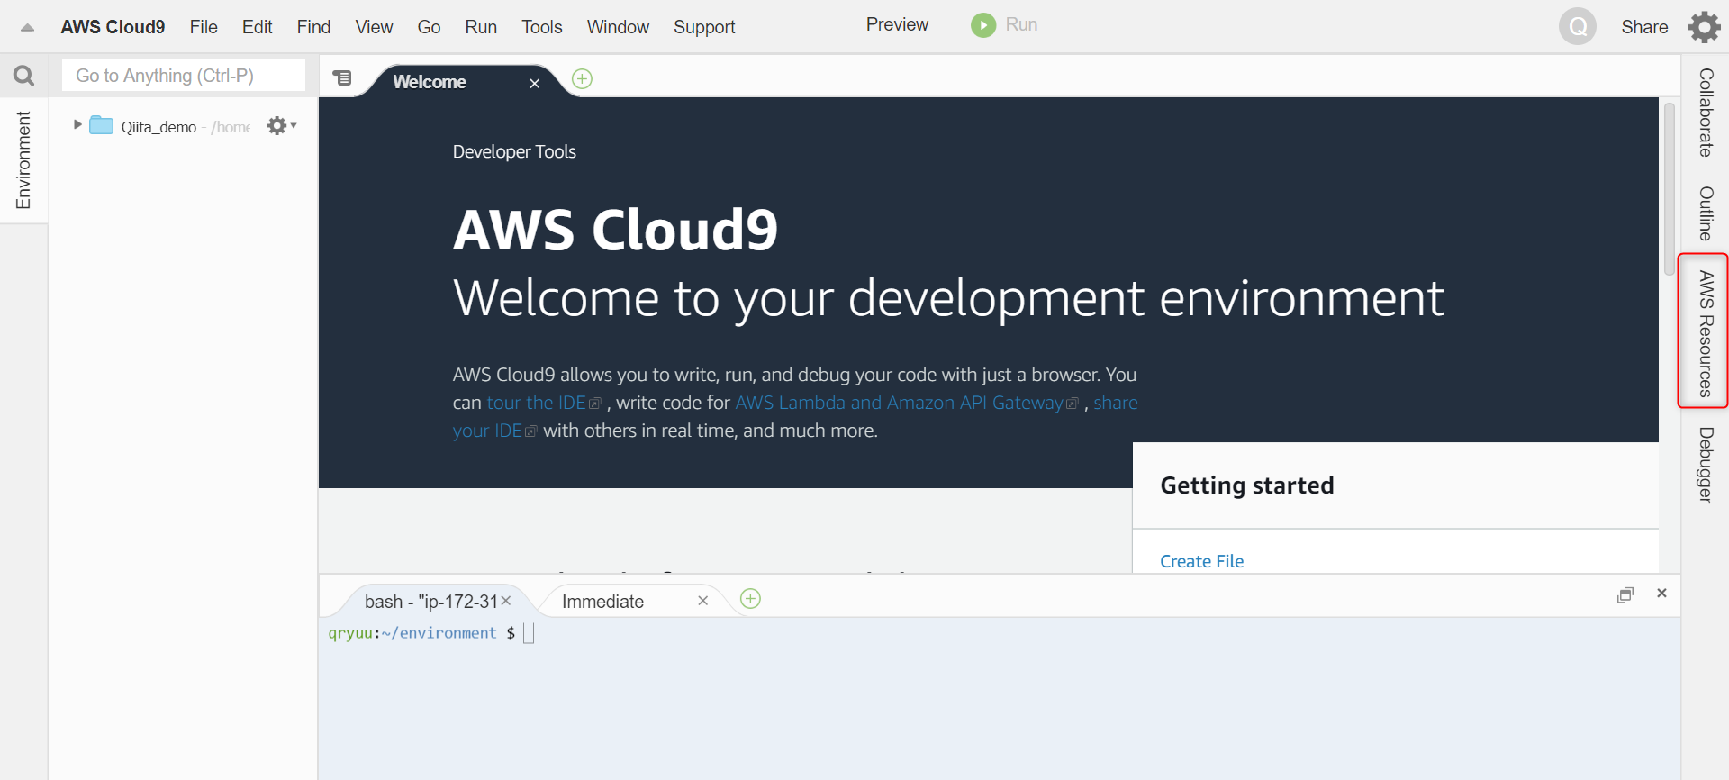Open the preferences gear icon at top right
1729x780 pixels.
(1704, 27)
